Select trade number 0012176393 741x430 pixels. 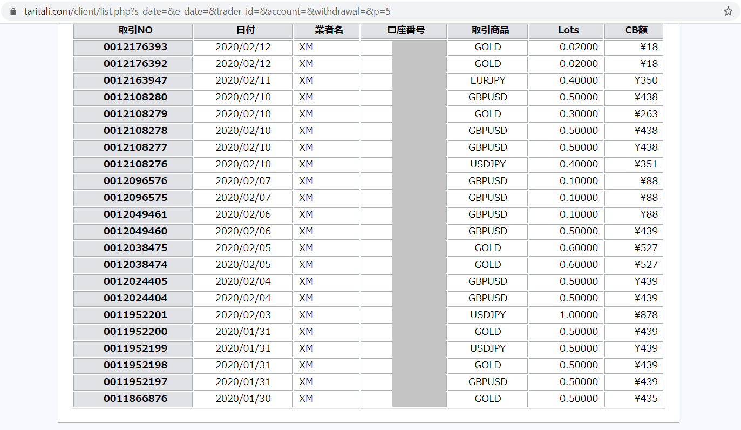[x=135, y=47]
